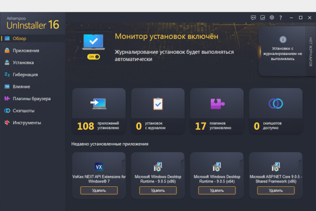Open the Приложения section
This screenshot has width=316, height=211.
click(33, 51)
